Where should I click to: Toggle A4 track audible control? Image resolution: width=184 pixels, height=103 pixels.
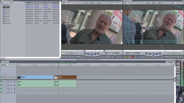coord(1,92)
